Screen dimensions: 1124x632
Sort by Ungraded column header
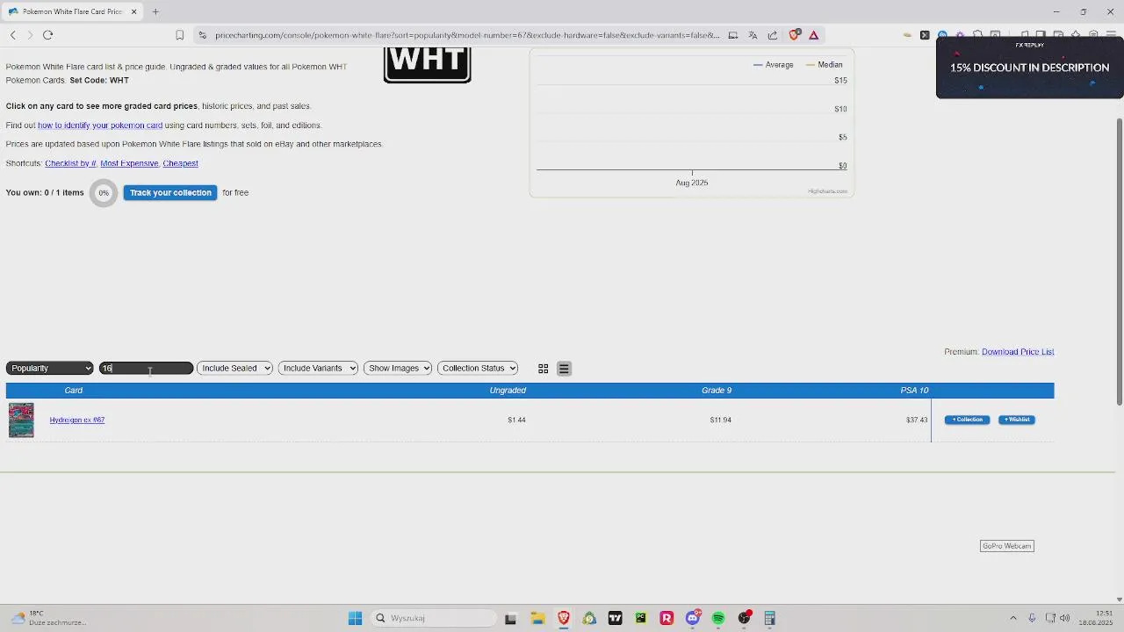pos(508,391)
